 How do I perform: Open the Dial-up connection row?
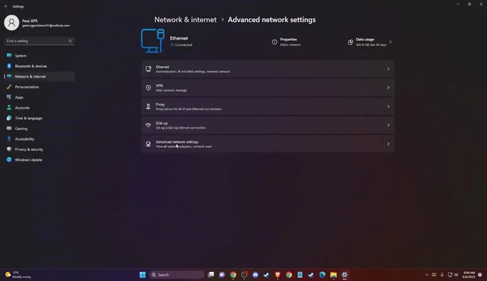[x=268, y=125]
